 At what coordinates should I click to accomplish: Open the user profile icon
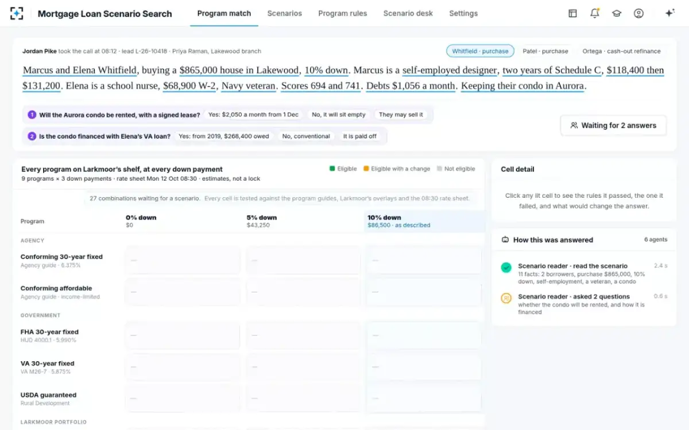pos(638,13)
